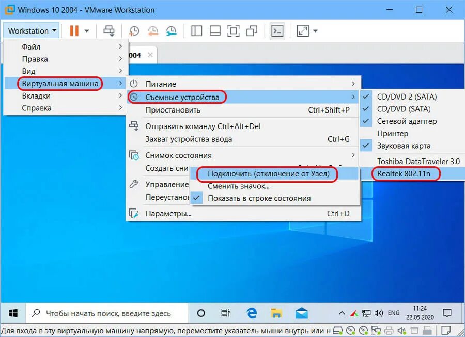
Task: Click the orange Pause VM toolbar icon
Action: point(74,31)
